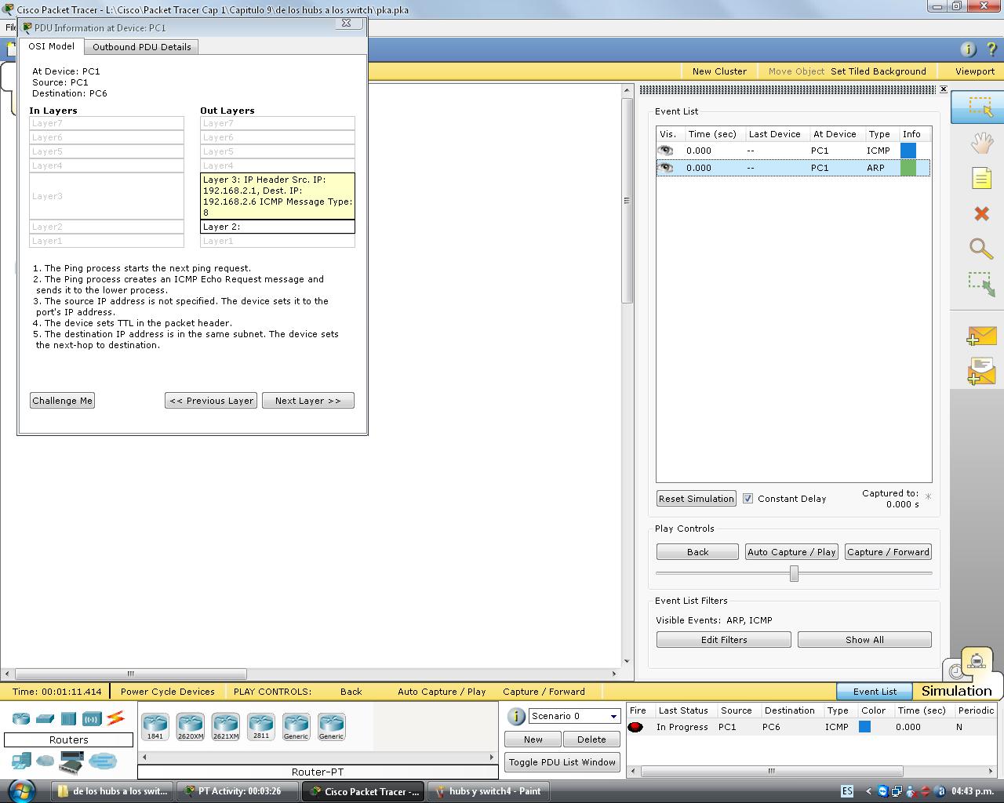Delete the current scenario
Screen dimensions: 1004x803
(x=591, y=739)
